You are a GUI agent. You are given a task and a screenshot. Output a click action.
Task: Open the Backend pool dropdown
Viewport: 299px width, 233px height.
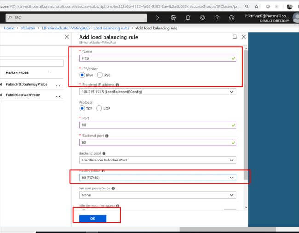tap(157, 160)
